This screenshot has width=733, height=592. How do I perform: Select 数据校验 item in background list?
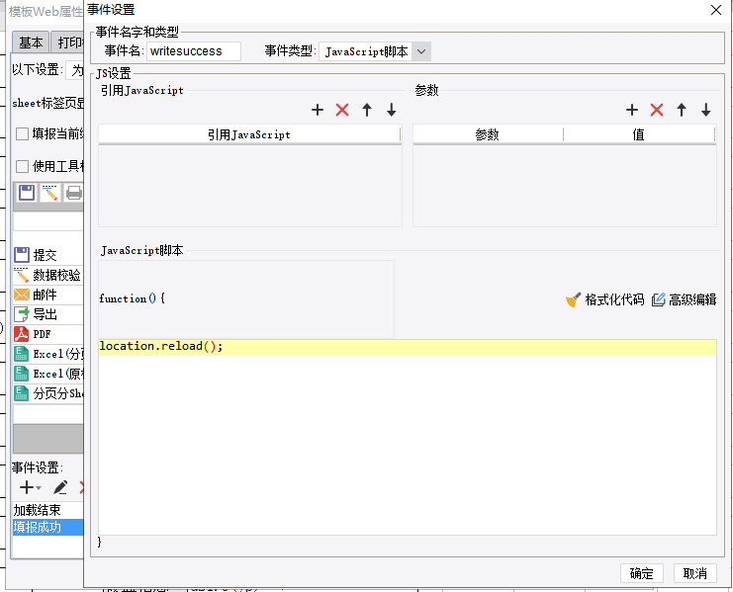tap(47, 275)
